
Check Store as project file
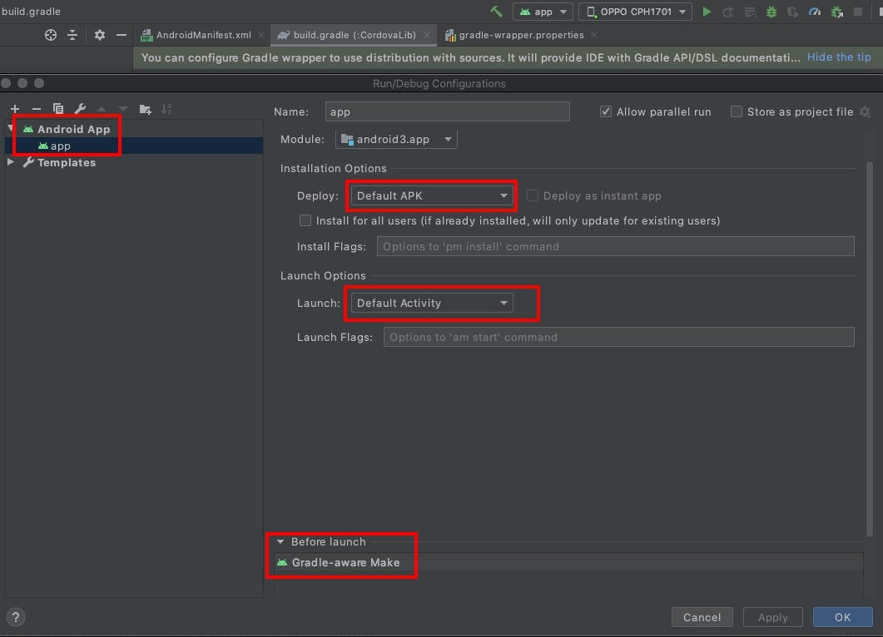click(x=737, y=111)
